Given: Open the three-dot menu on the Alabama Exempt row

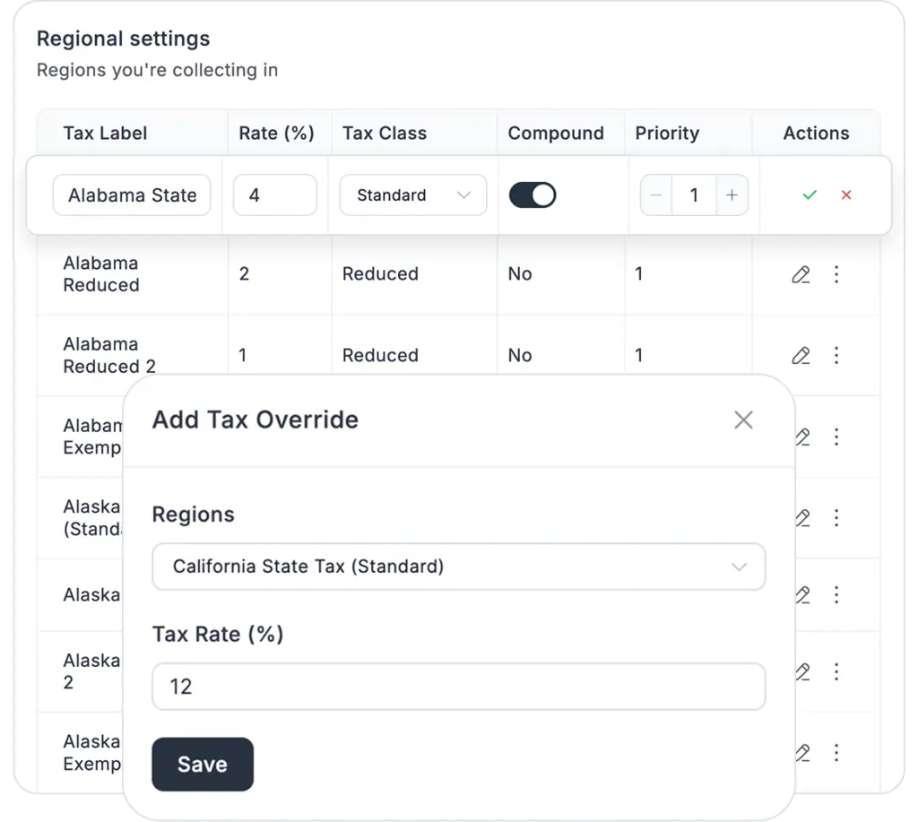Looking at the screenshot, I should (836, 437).
